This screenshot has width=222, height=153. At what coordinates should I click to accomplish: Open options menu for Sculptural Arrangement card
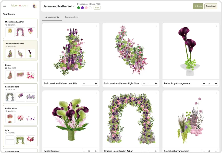pyautogui.click(x=216, y=93)
